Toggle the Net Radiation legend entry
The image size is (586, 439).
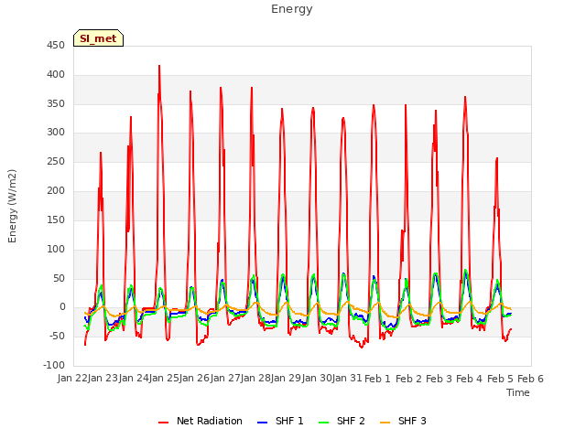click(x=201, y=421)
